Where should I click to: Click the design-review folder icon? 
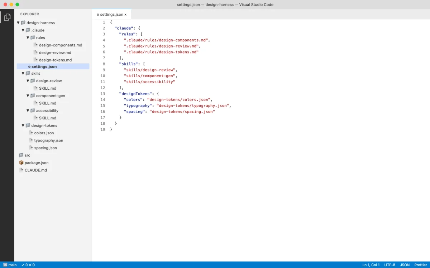click(x=33, y=81)
